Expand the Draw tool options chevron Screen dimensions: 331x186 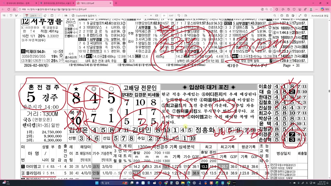40,16
